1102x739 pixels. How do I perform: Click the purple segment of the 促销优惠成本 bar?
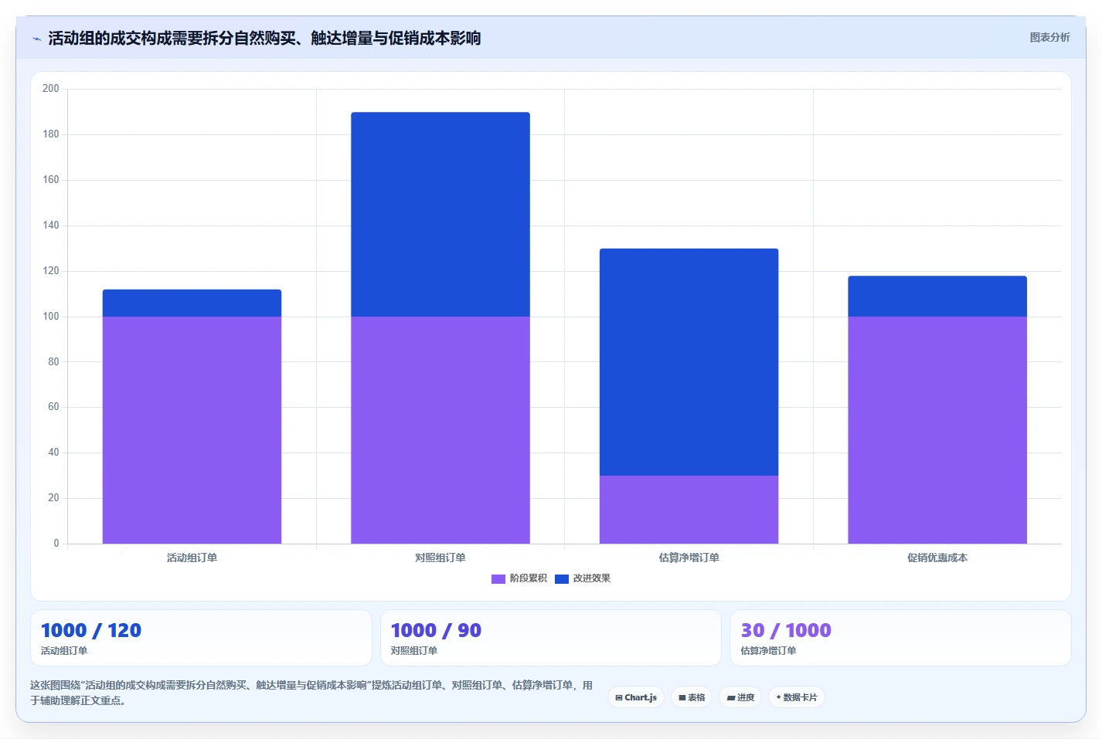click(937, 430)
